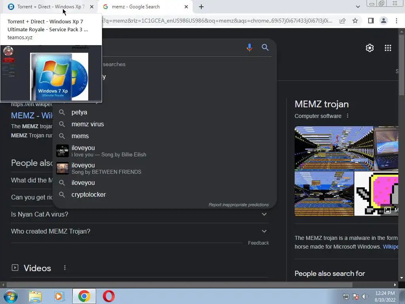405x304 pixels.
Task: Click the MEMZ trojan panel title
Action: coord(322,104)
